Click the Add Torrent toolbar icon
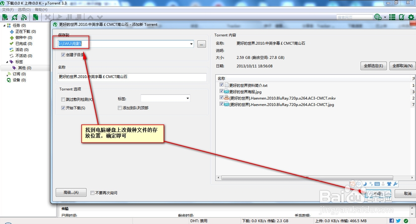 click(5, 17)
